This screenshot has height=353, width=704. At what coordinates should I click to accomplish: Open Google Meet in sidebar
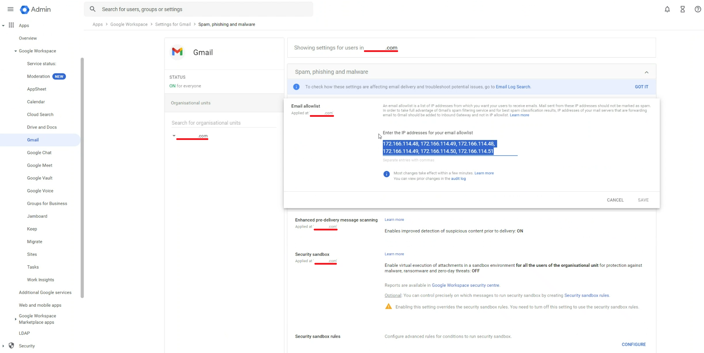coord(40,165)
